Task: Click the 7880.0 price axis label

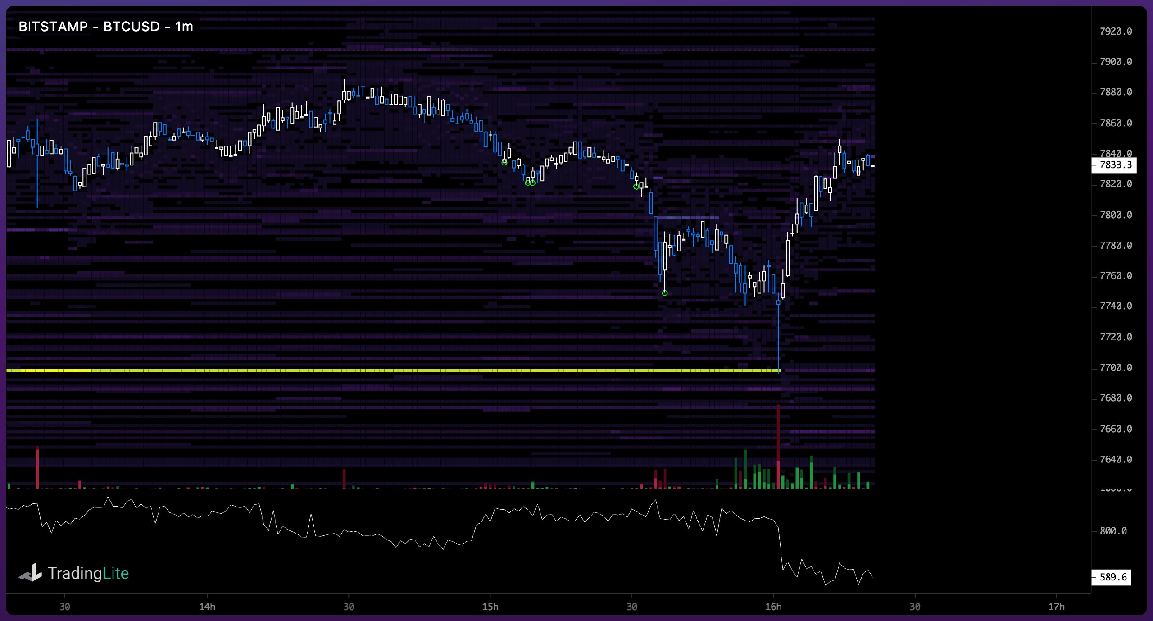Action: coord(1116,92)
